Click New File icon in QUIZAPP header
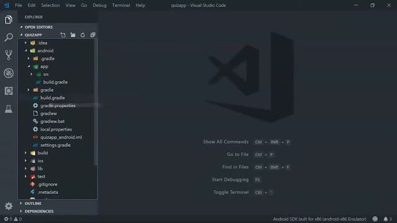 click(63, 35)
